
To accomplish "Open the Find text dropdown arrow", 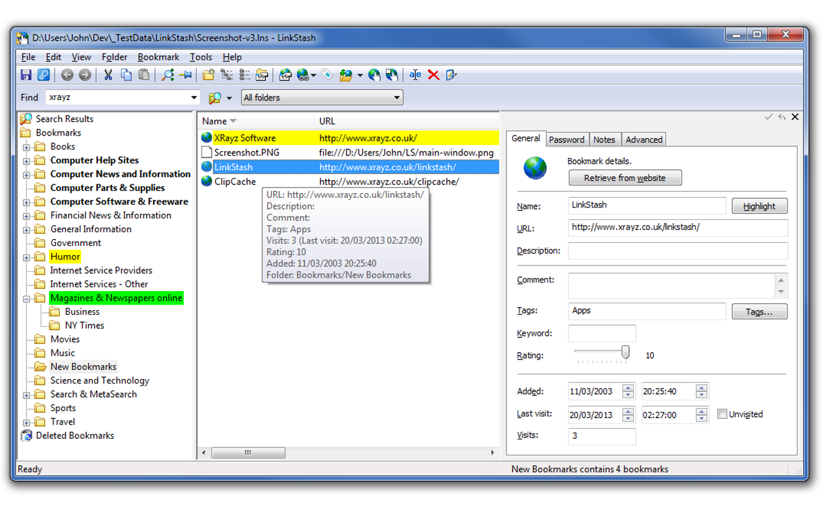I will 194,98.
